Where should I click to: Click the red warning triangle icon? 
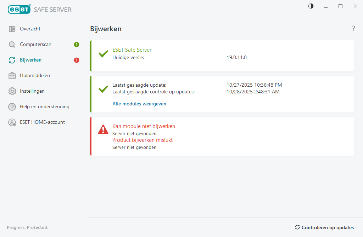pos(103,129)
